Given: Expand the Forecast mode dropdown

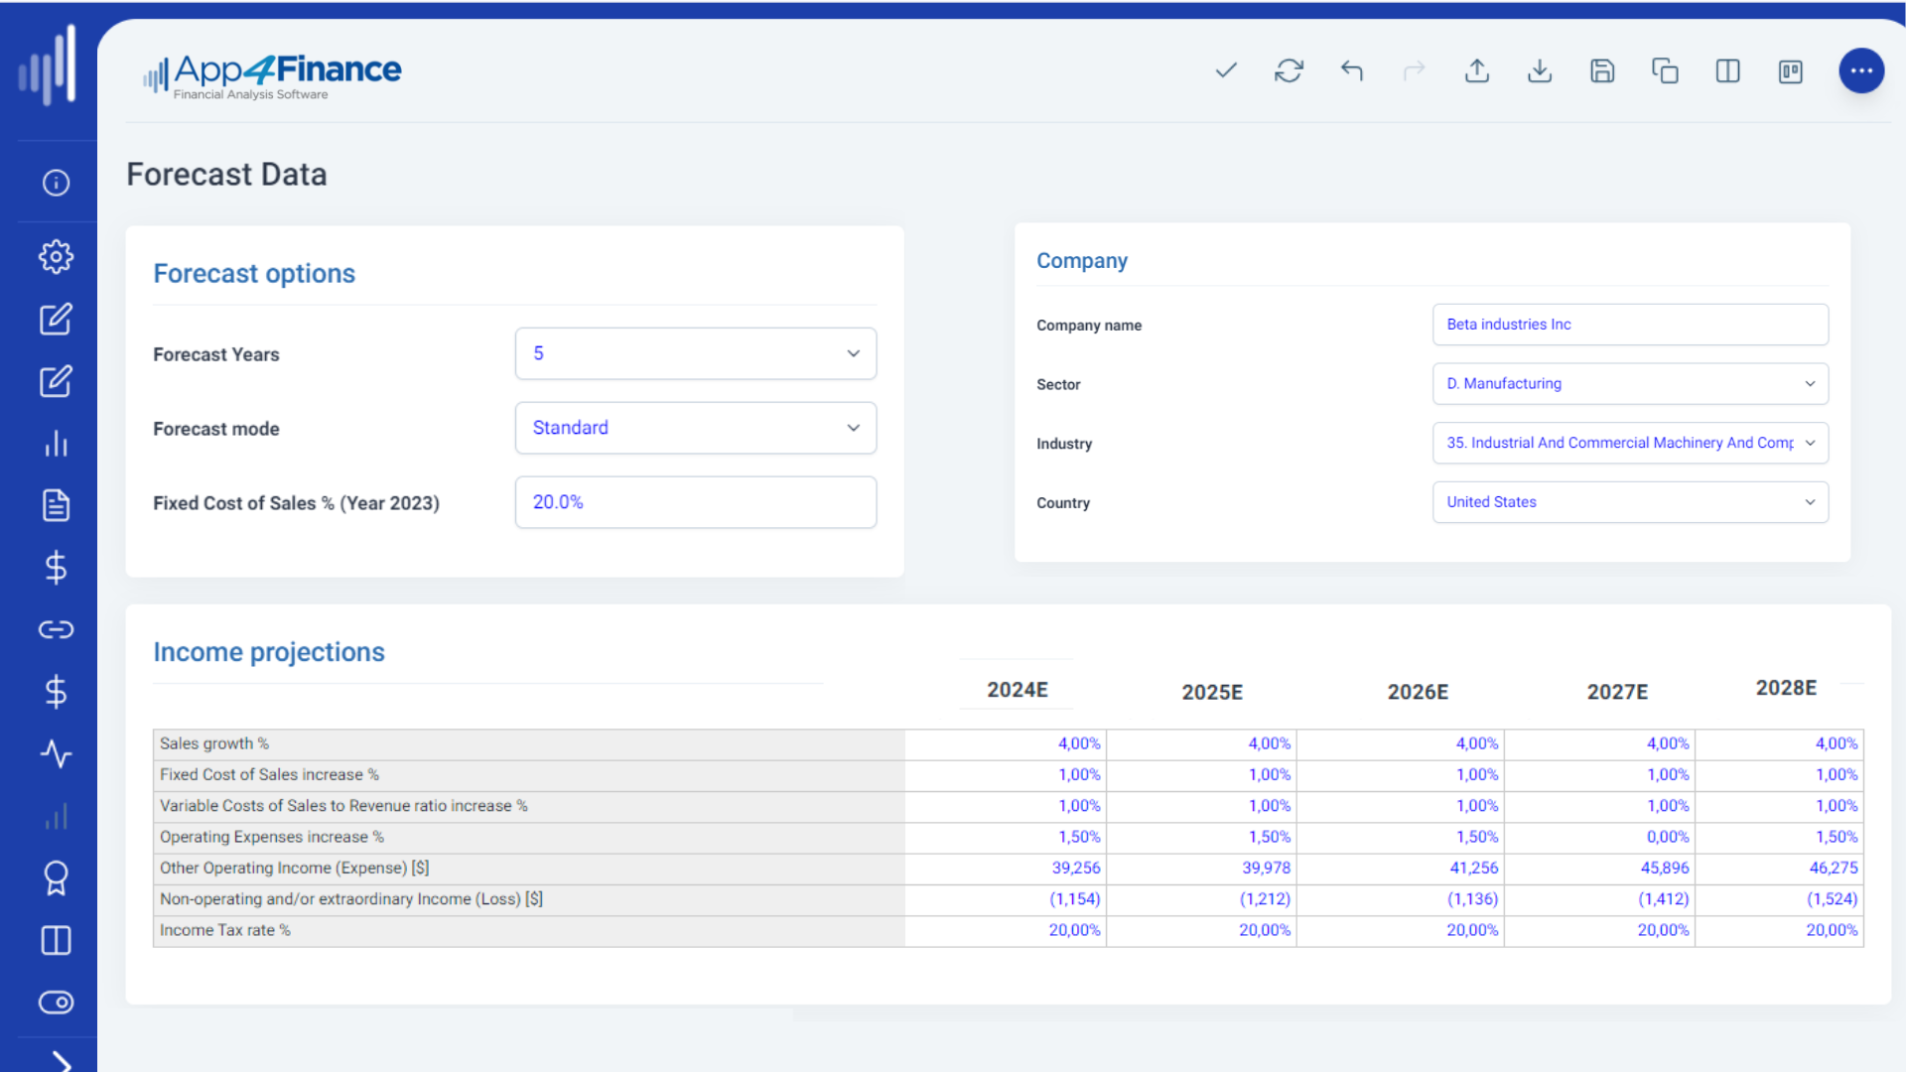Looking at the screenshot, I should pos(695,428).
